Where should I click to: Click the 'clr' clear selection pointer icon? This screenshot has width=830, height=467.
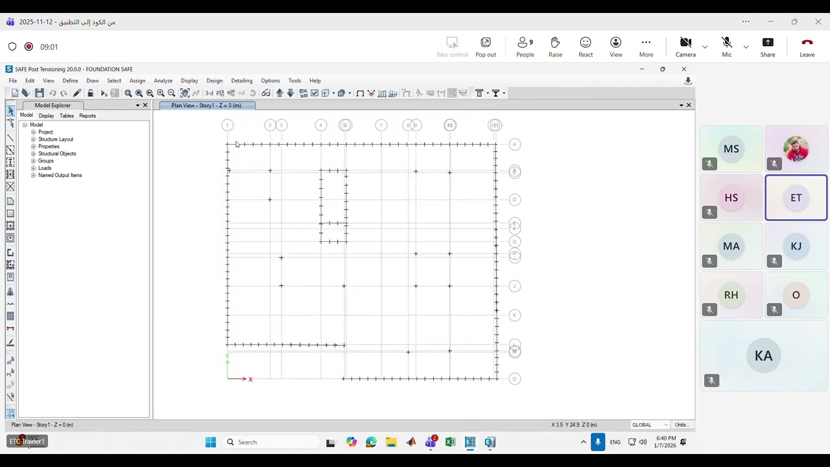(10, 385)
